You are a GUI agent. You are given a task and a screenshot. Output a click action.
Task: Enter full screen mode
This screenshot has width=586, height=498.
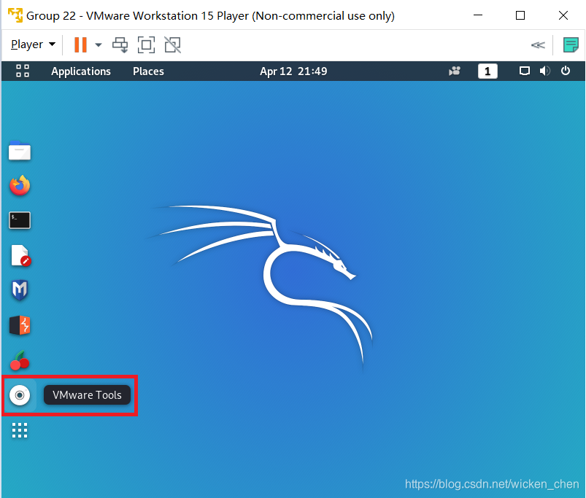(x=146, y=44)
